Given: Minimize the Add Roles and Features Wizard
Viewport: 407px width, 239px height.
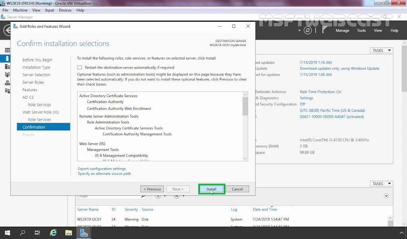Looking at the screenshot, I should click(219, 26).
